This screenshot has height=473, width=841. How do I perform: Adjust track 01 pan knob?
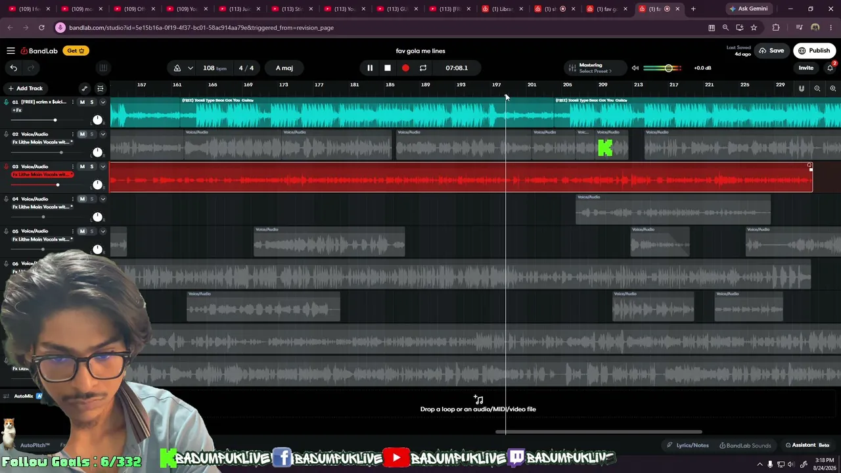97,120
